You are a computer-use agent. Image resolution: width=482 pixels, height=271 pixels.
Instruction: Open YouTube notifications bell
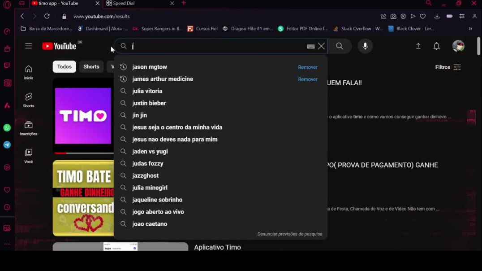436,46
